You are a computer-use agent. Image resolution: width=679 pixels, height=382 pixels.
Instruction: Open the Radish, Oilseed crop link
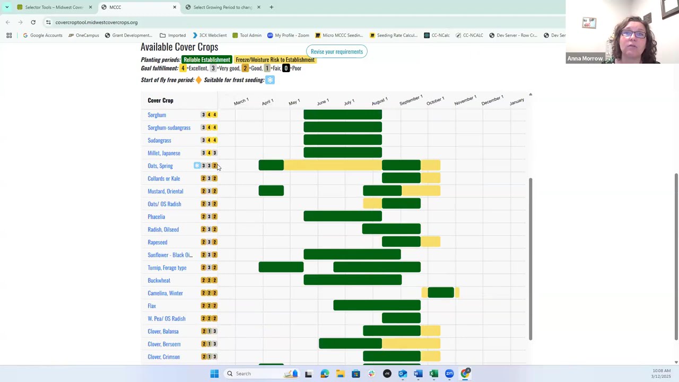(x=163, y=229)
